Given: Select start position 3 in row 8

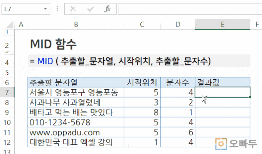Looking at the screenshot, I should [x=142, y=102].
